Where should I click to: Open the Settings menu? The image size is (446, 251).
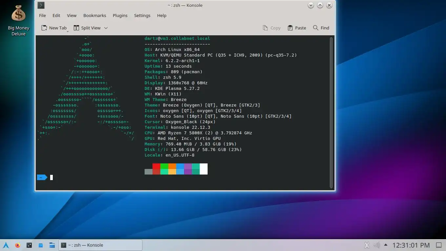tap(142, 15)
